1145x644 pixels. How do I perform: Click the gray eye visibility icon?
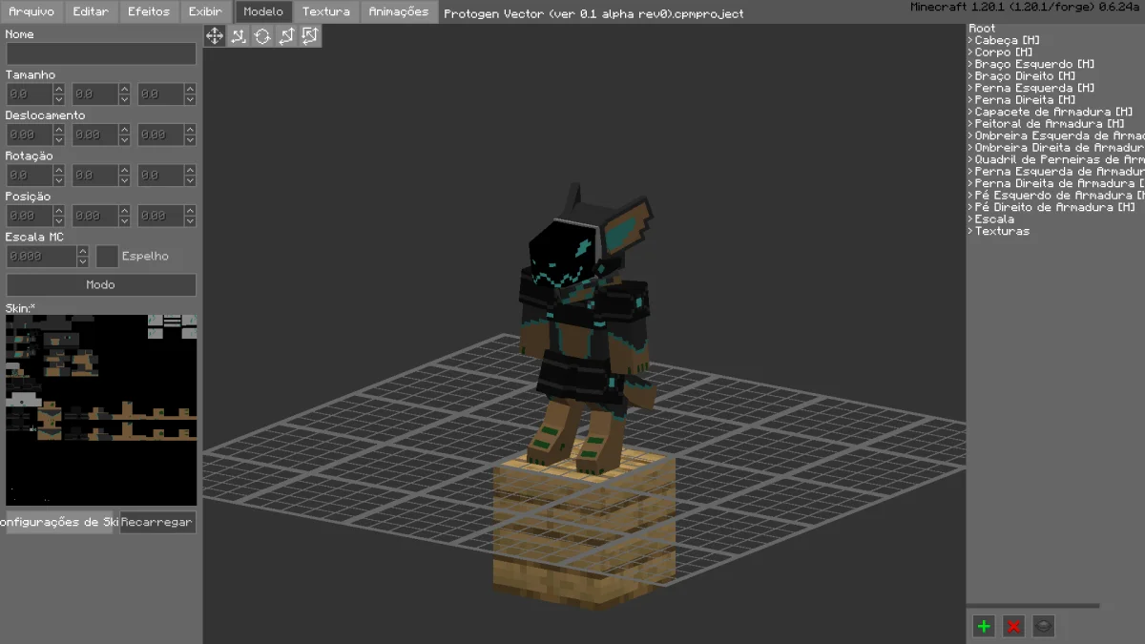tap(1045, 627)
